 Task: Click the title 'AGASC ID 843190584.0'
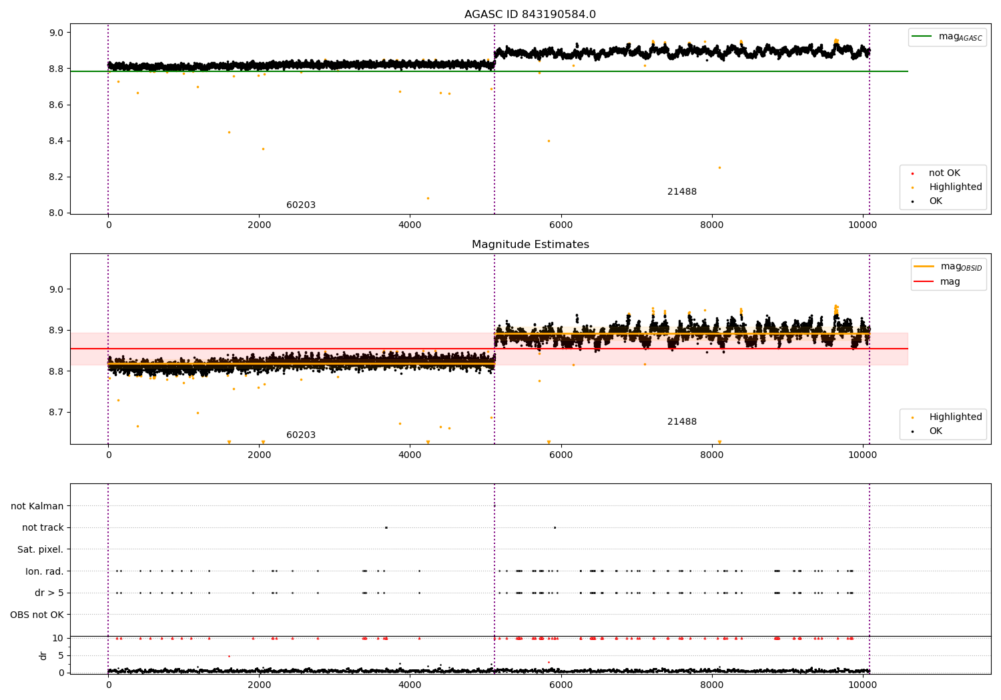(530, 15)
